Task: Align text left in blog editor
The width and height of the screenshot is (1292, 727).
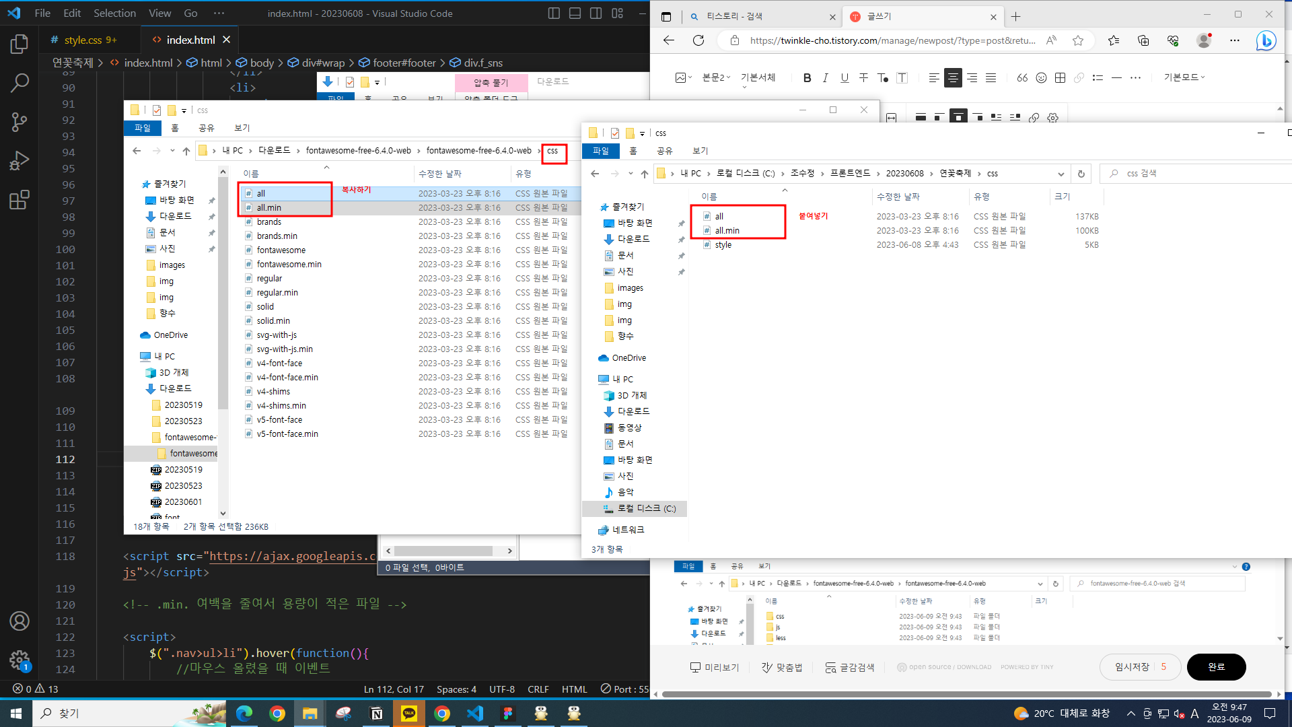Action: (934, 78)
